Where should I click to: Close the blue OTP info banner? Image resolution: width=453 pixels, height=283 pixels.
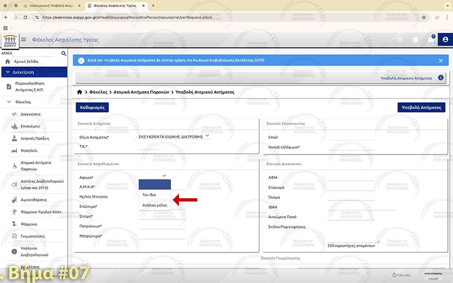click(441, 61)
